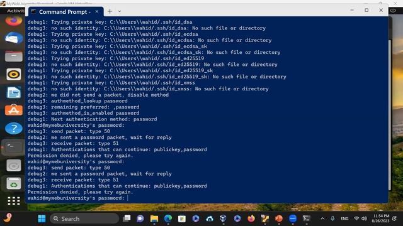Open a new Command Prompt tab
The image size is (403, 226).
(x=110, y=11)
